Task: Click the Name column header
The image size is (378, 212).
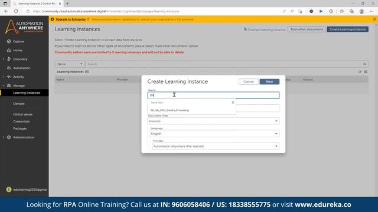Action: (60, 79)
